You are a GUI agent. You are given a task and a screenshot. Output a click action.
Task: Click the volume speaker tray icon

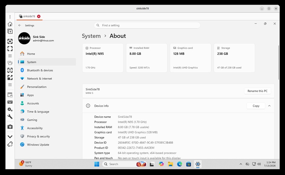(x=259, y=164)
